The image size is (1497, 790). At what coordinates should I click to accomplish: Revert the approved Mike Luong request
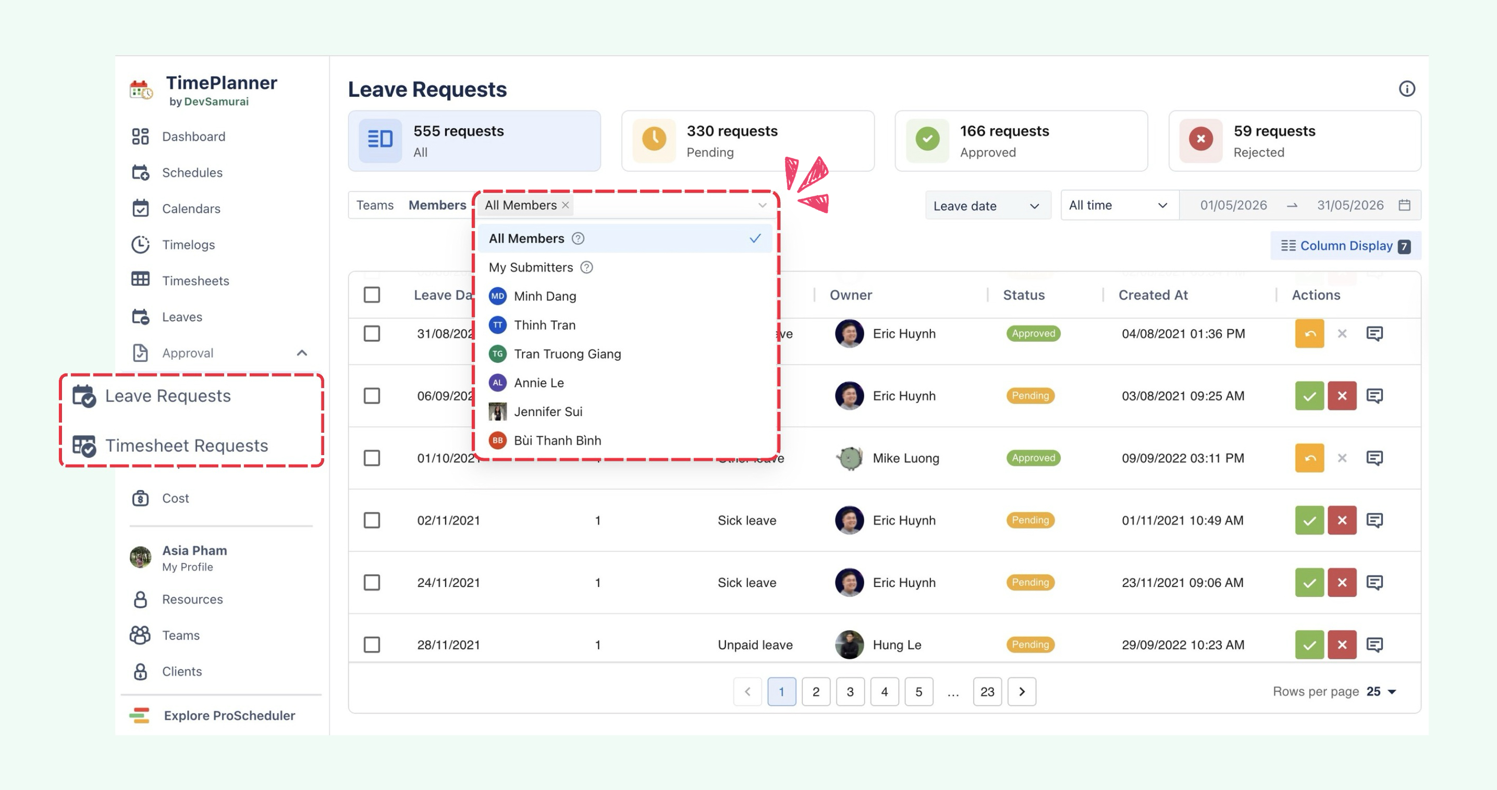point(1309,458)
